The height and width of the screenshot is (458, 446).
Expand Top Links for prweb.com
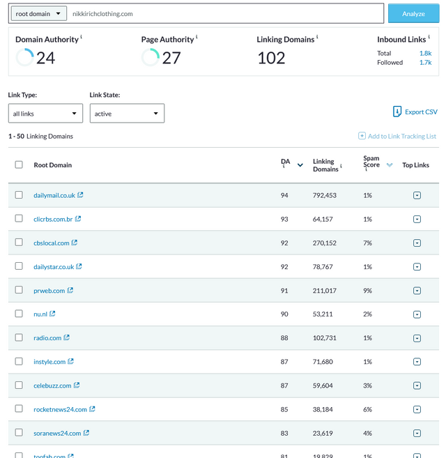tap(417, 291)
